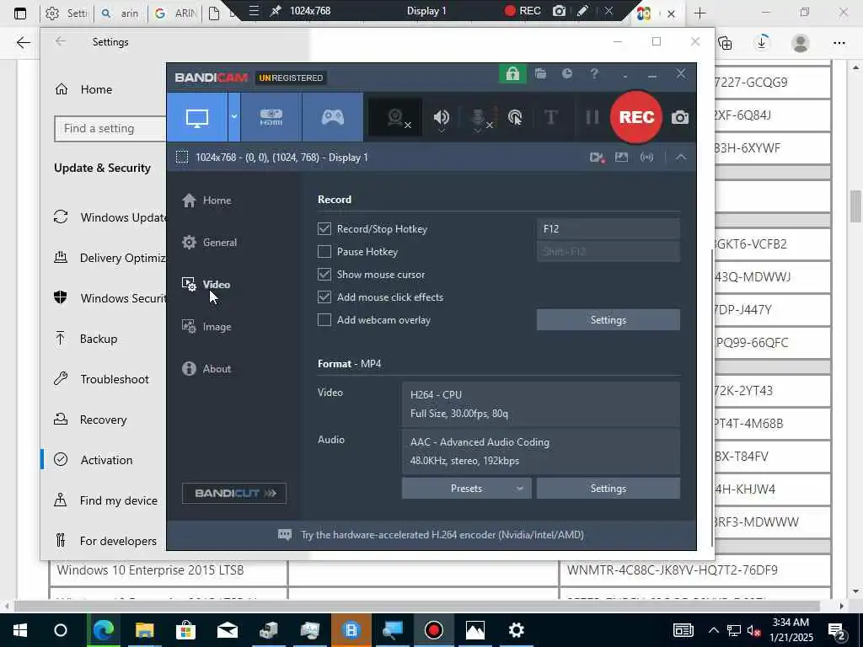Toggle Show mouse cursor checkbox
This screenshot has width=863, height=647.
324,274
